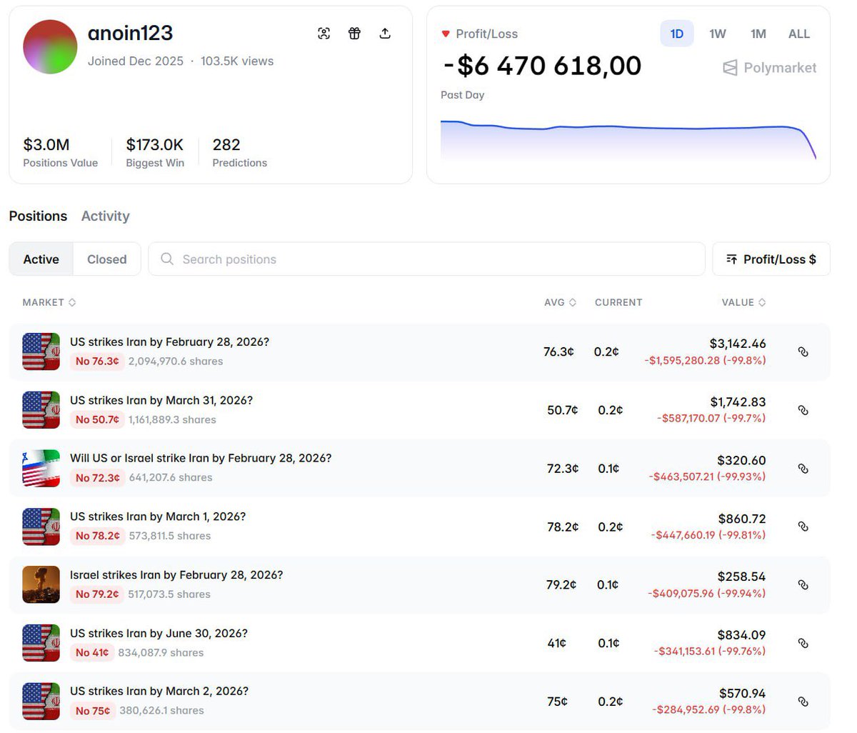The width and height of the screenshot is (857, 733).
Task: Open 'Will US or Israel strike Iran' market
Action: 201,458
